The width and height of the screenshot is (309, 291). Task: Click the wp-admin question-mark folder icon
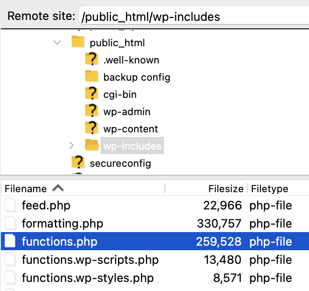tap(92, 111)
